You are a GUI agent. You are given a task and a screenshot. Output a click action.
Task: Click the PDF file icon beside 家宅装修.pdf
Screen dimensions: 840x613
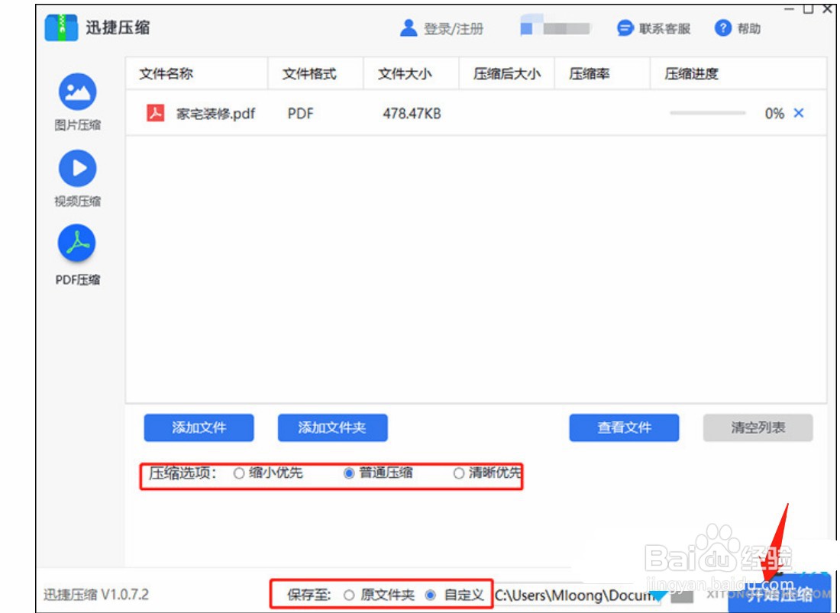coord(155,112)
